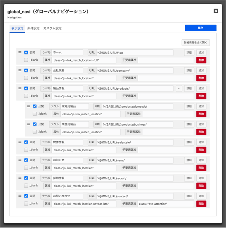Click drag handle icon of 会社概要 row
Viewport: 226px width, 228px height.
click(20, 70)
